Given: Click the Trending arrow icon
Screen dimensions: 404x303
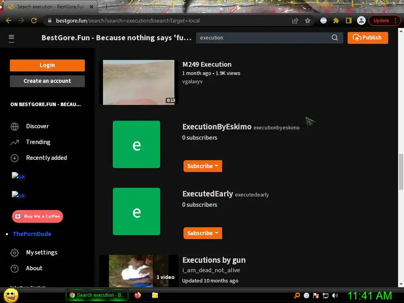Looking at the screenshot, I should pyautogui.click(x=15, y=142).
